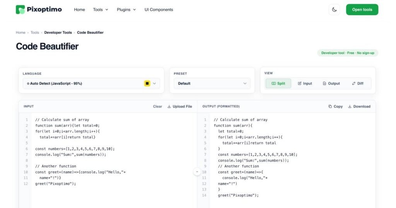Expand the Plugins navigation menu
This screenshot has width=396, height=208.
(126, 10)
